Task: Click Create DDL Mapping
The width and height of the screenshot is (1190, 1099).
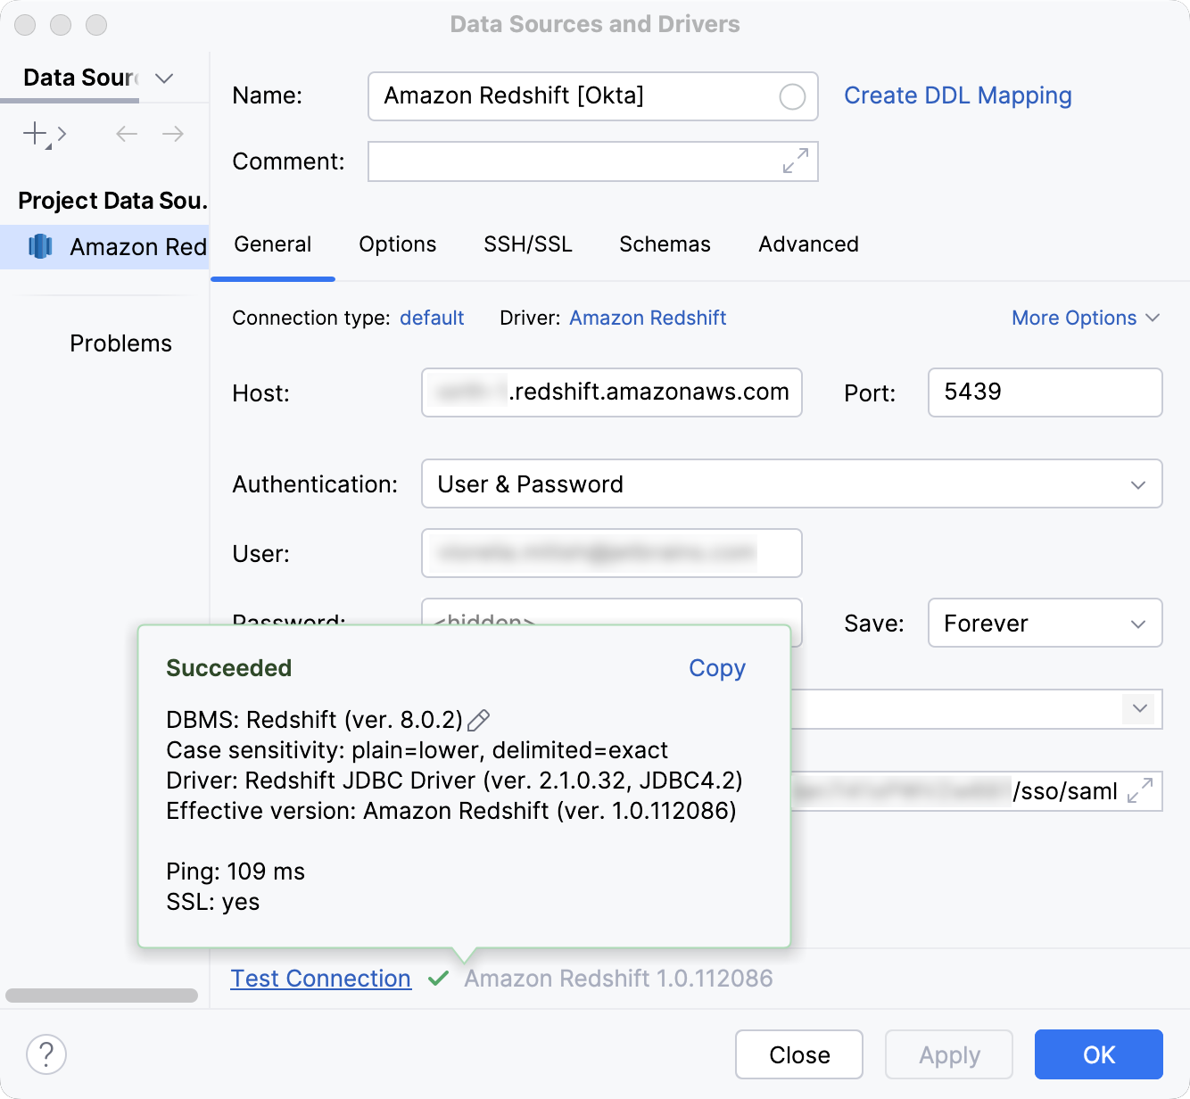Action: tap(958, 95)
